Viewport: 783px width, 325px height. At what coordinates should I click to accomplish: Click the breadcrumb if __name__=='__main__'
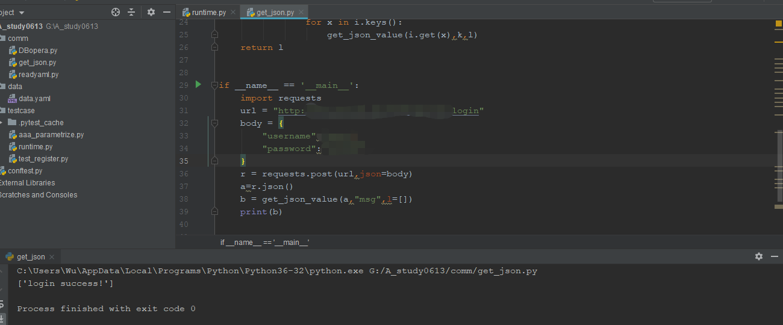point(264,242)
